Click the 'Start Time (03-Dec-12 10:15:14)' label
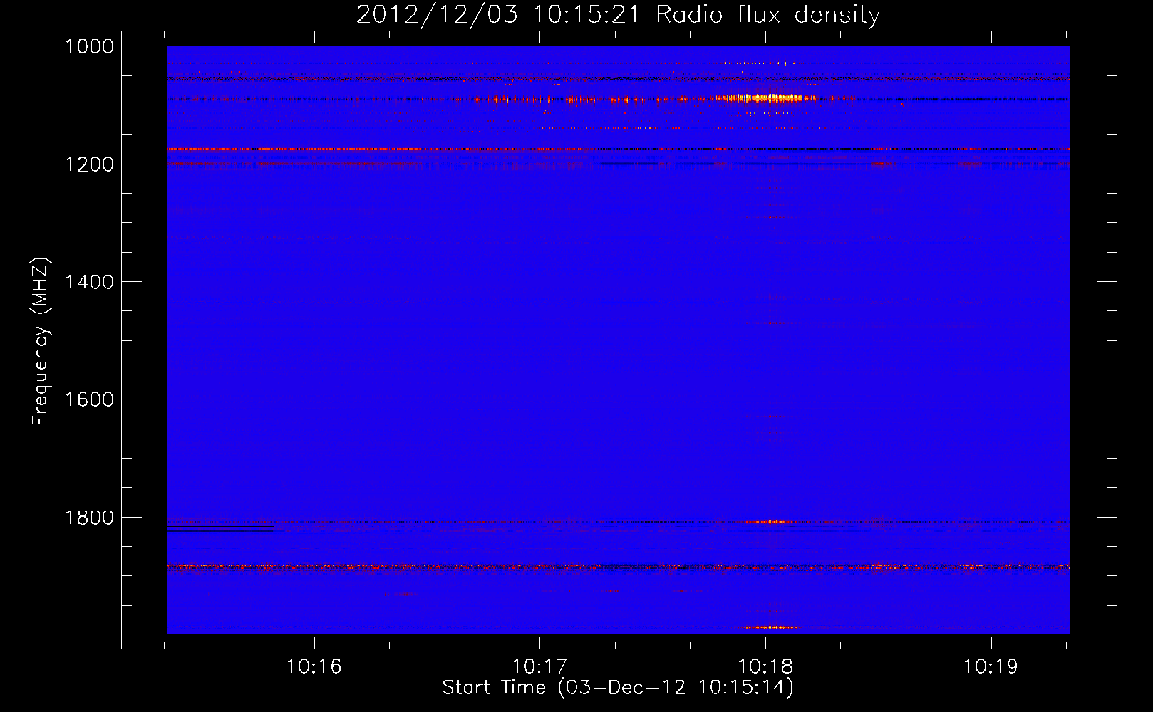1153x712 pixels. [618, 688]
